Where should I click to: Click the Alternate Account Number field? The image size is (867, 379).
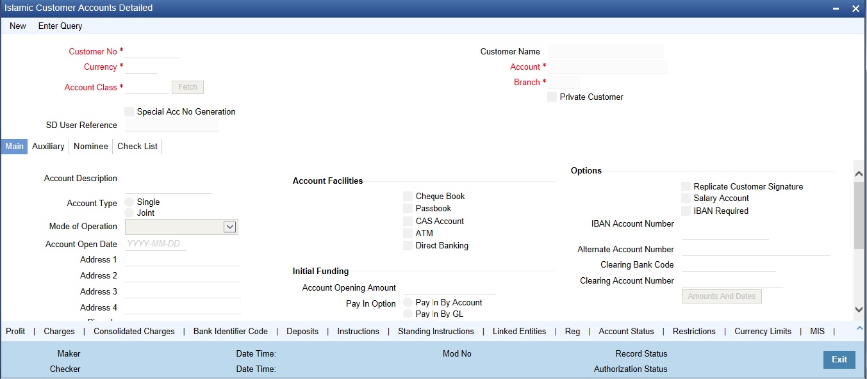click(x=756, y=249)
